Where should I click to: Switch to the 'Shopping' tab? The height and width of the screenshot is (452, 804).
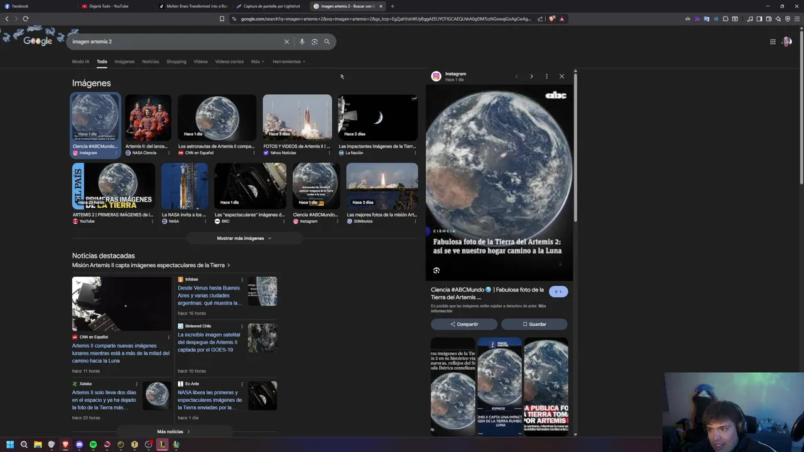pos(177,62)
